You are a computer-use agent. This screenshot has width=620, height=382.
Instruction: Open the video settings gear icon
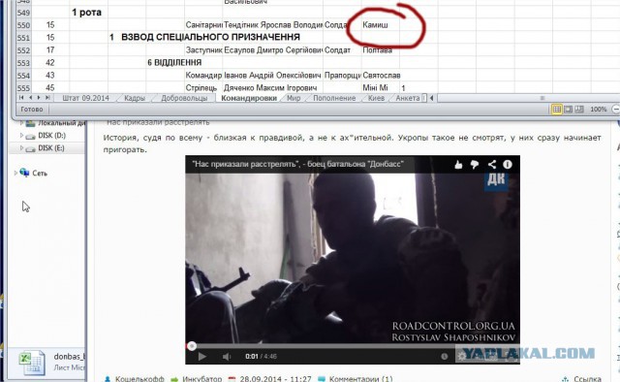click(x=461, y=356)
